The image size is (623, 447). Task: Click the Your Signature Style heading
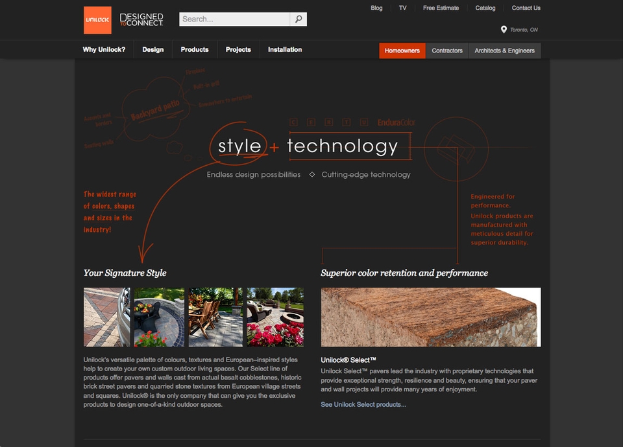click(125, 273)
